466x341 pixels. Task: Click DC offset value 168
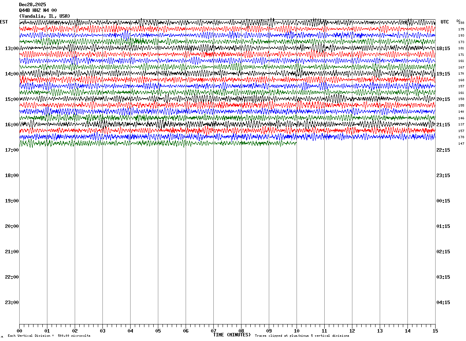461,80
